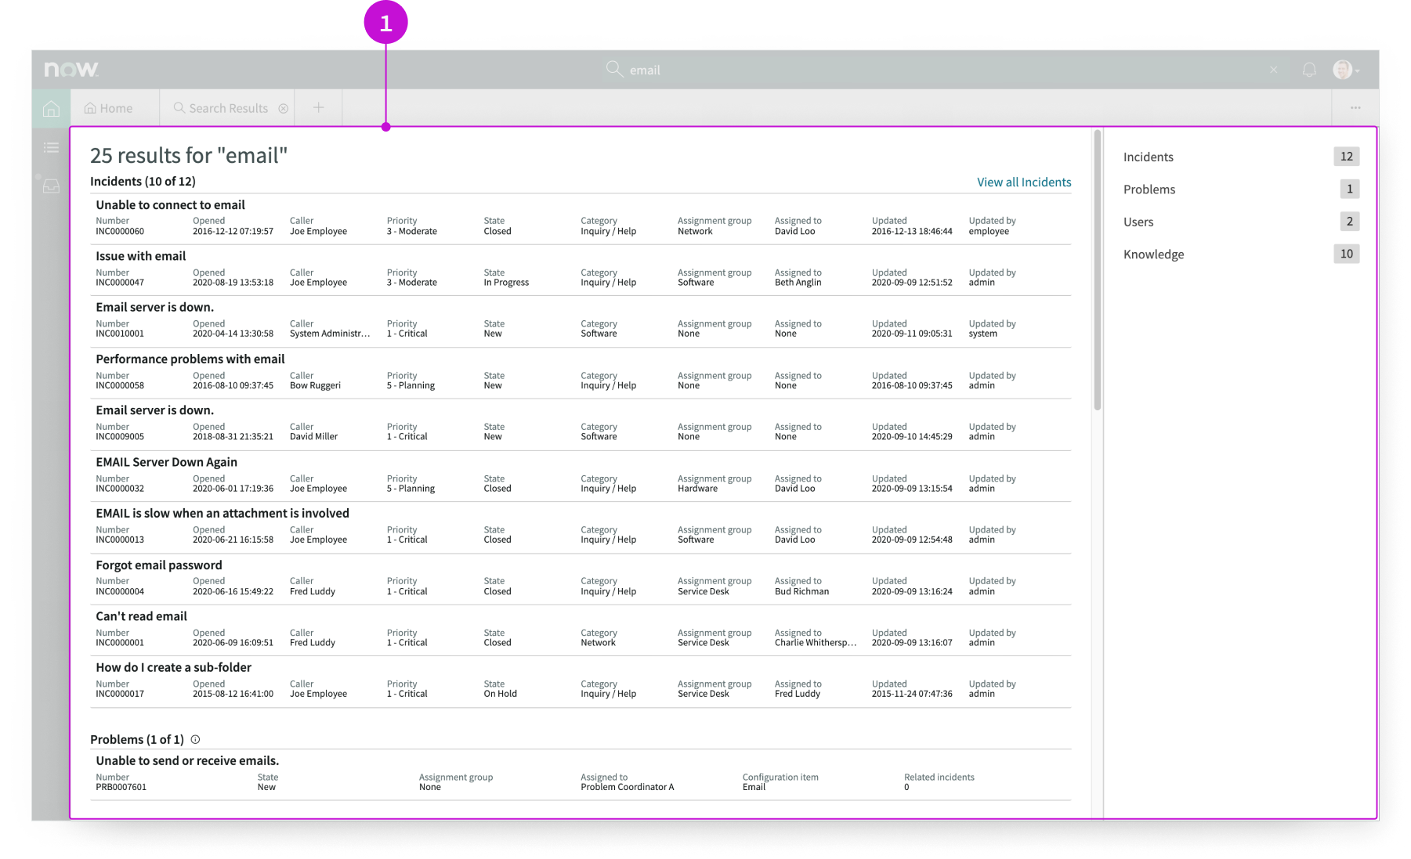Open the notifications bell
The width and height of the screenshot is (1411, 859).
(1308, 70)
